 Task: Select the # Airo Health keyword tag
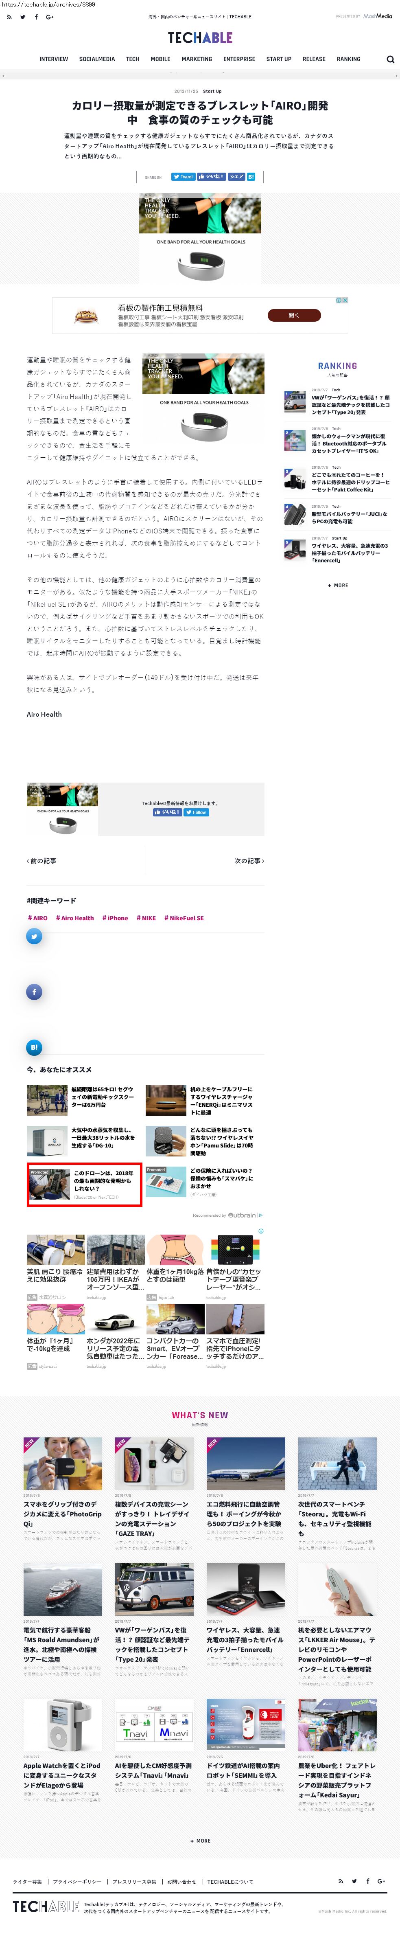75,918
